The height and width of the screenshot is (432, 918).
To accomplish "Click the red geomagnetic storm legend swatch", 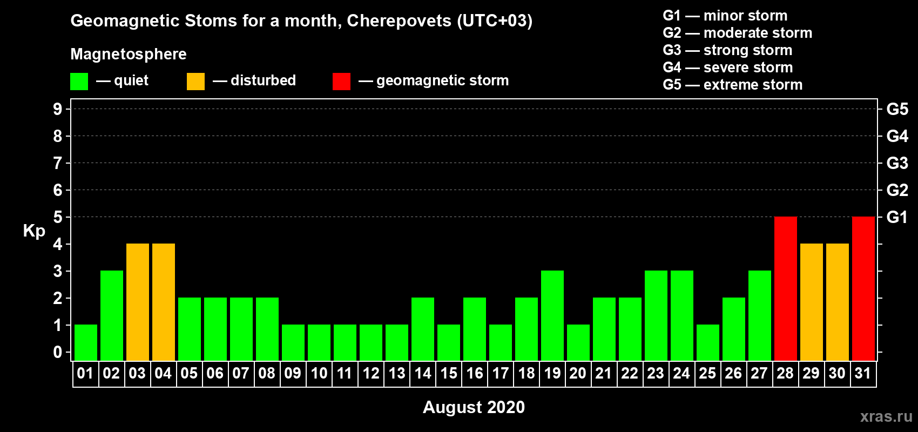I will pyautogui.click(x=341, y=82).
